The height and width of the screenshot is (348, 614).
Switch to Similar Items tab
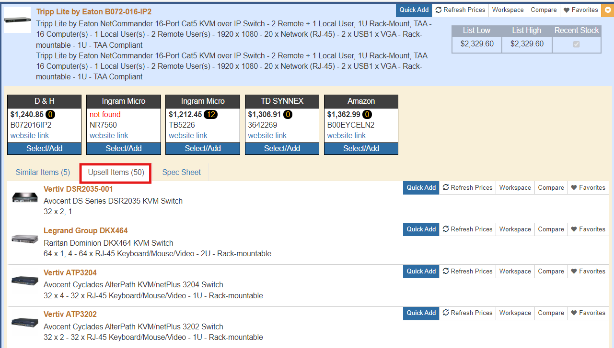[43, 173]
